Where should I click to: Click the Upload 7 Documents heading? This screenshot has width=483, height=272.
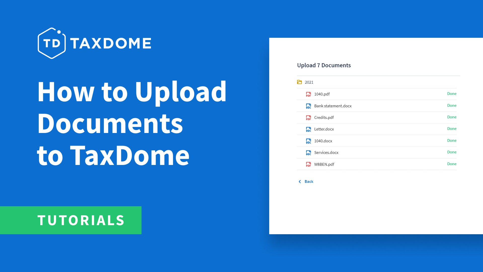[324, 65]
